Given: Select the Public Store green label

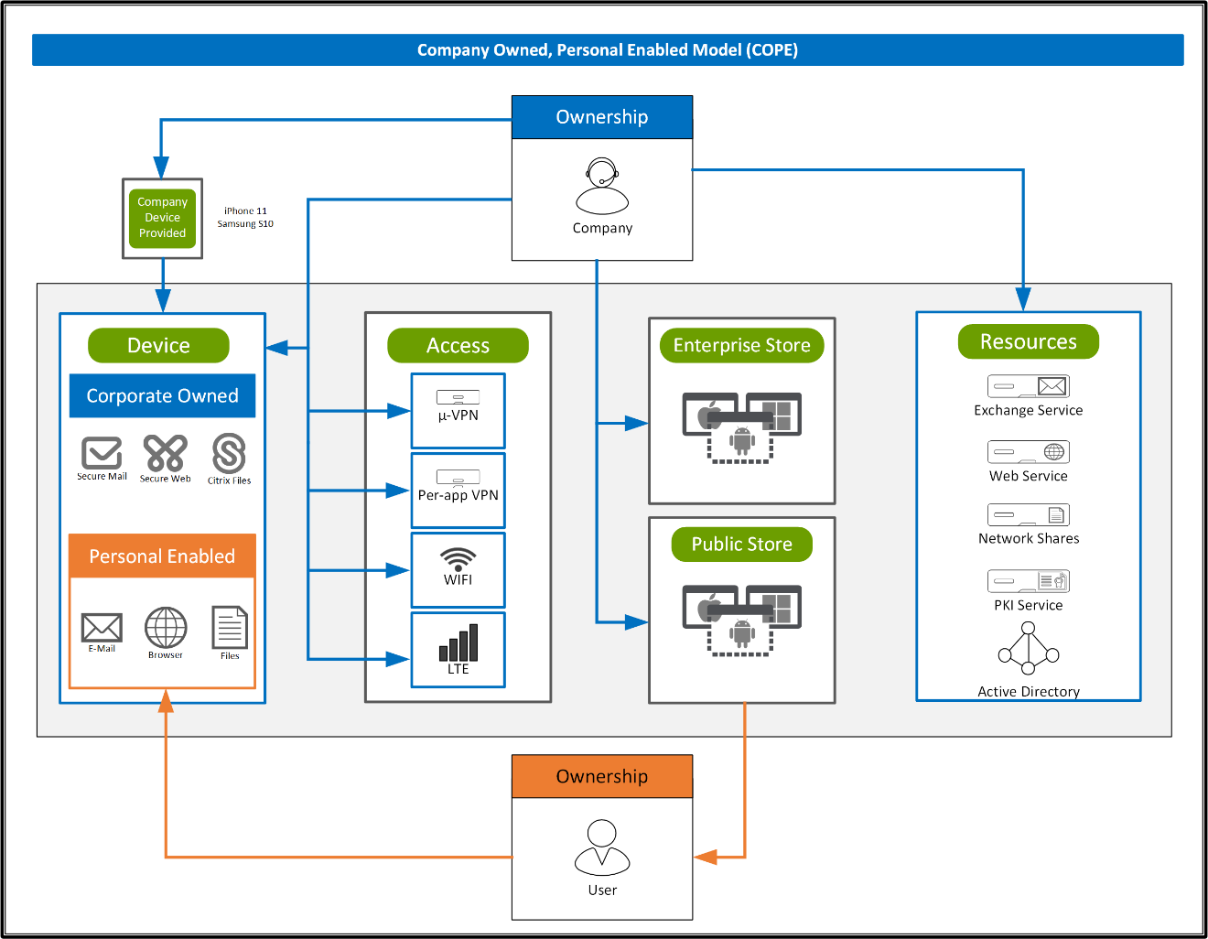Looking at the screenshot, I should [x=742, y=545].
